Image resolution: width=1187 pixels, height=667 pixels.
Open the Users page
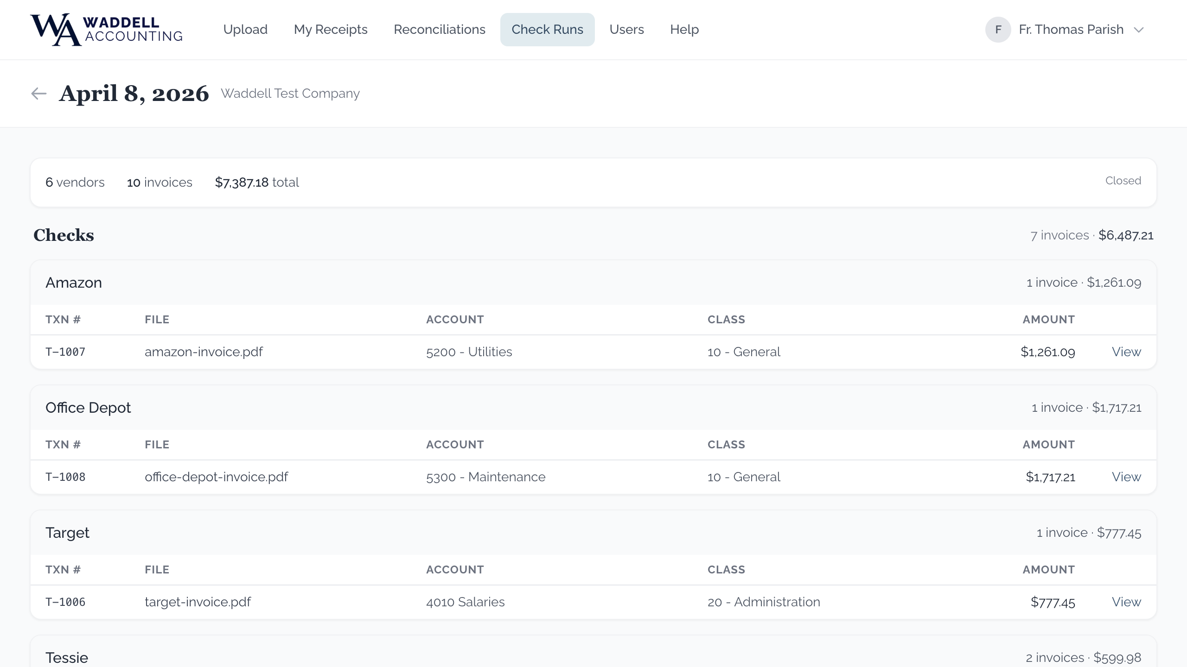tap(626, 30)
